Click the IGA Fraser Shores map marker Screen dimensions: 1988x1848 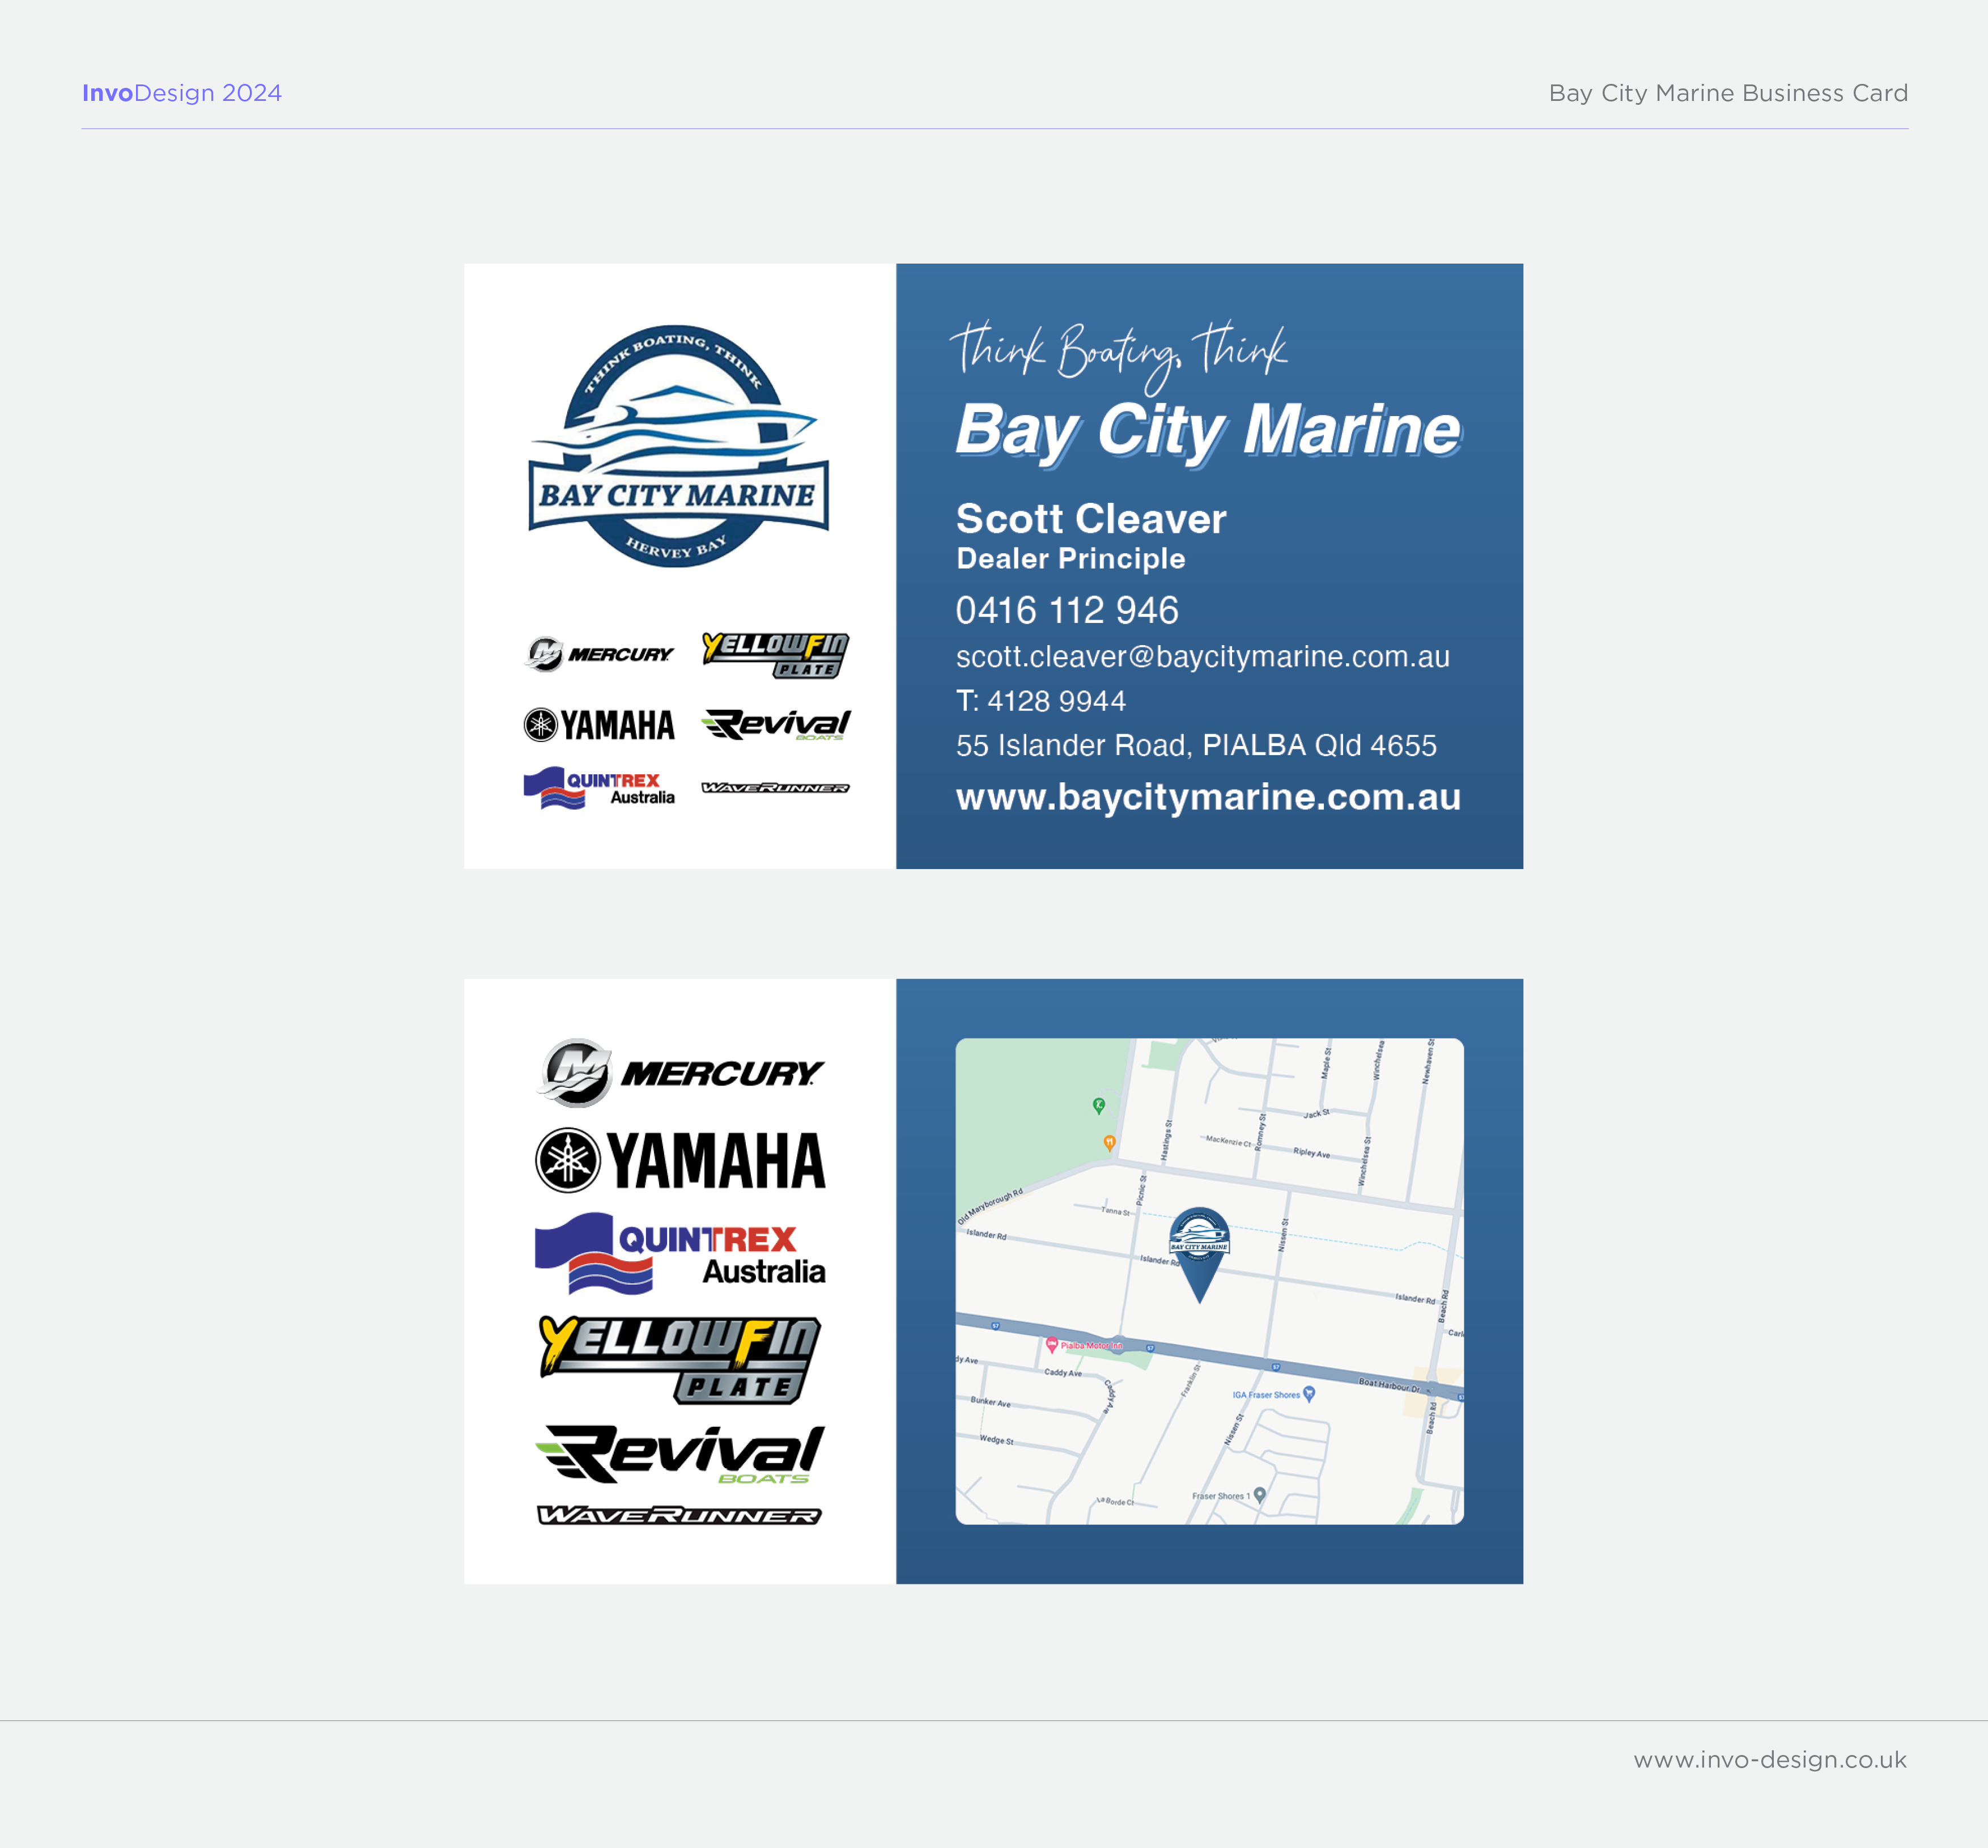pos(1309,1394)
